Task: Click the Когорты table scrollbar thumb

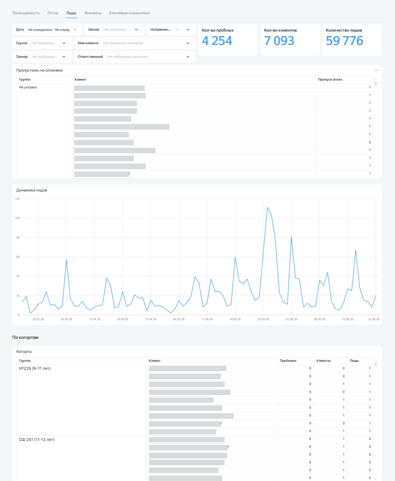Action: point(376,364)
